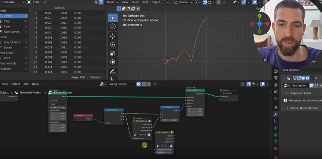Choose the Rotate tool
The width and height of the screenshot is (322, 159).
coord(113,45)
